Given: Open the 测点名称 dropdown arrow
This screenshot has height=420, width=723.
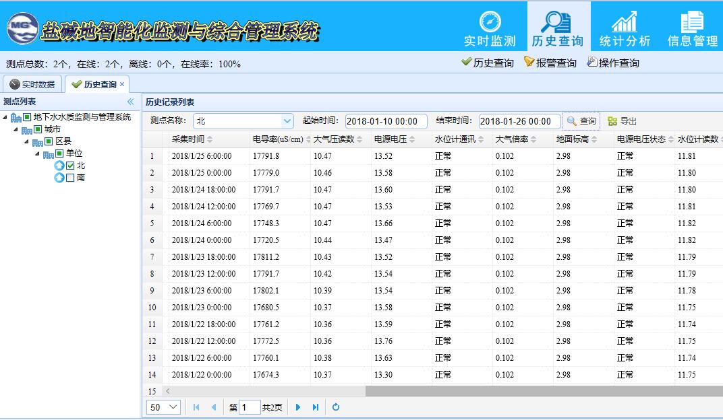Looking at the screenshot, I should pyautogui.click(x=287, y=121).
